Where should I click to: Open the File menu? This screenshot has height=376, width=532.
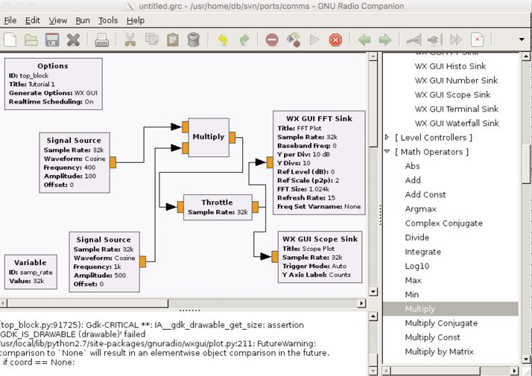click(10, 20)
